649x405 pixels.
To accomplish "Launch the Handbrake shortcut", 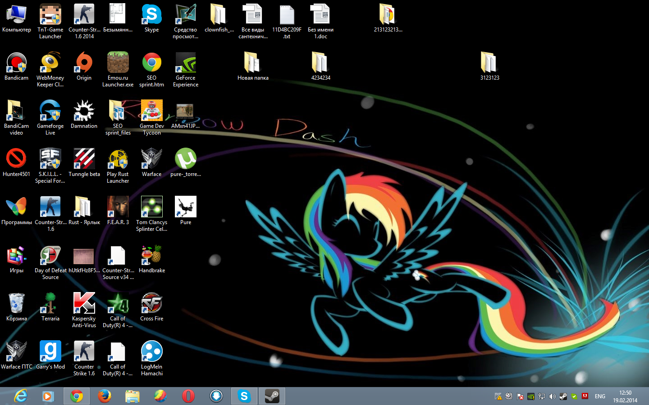I will (x=152, y=259).
